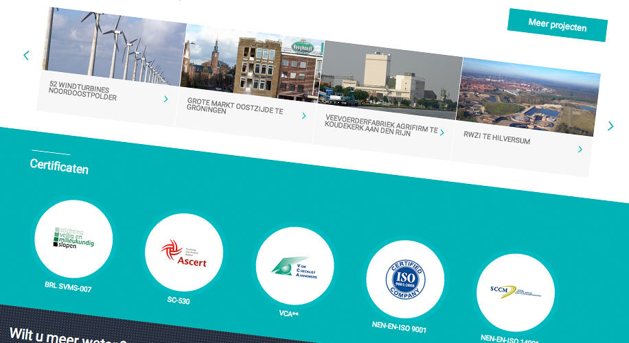The width and height of the screenshot is (629, 343).
Task: Select the VCA checklist logo
Action: click(x=295, y=265)
